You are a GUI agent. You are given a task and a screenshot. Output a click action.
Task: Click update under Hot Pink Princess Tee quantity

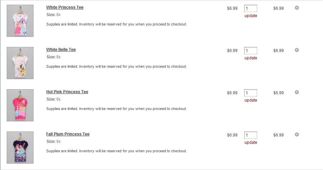(251, 100)
